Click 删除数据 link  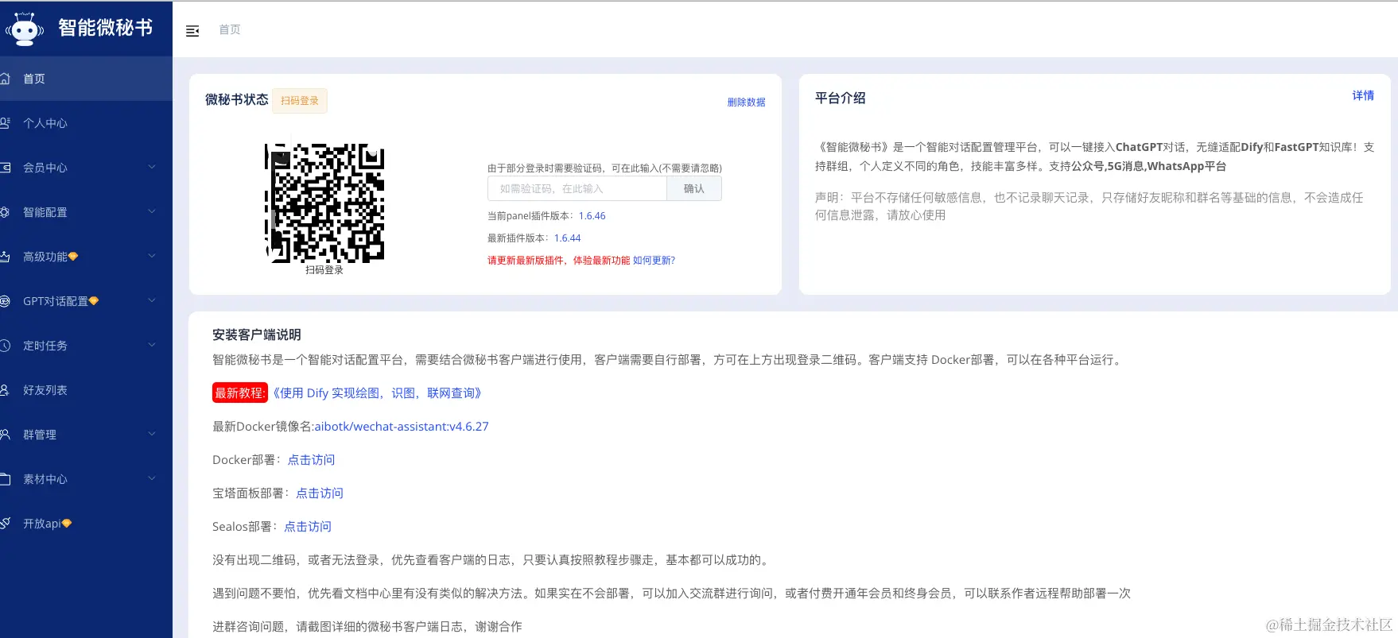pyautogui.click(x=746, y=102)
